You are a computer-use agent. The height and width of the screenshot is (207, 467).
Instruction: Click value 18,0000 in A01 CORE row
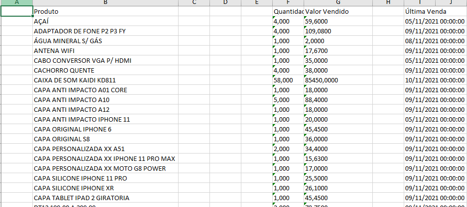point(338,90)
